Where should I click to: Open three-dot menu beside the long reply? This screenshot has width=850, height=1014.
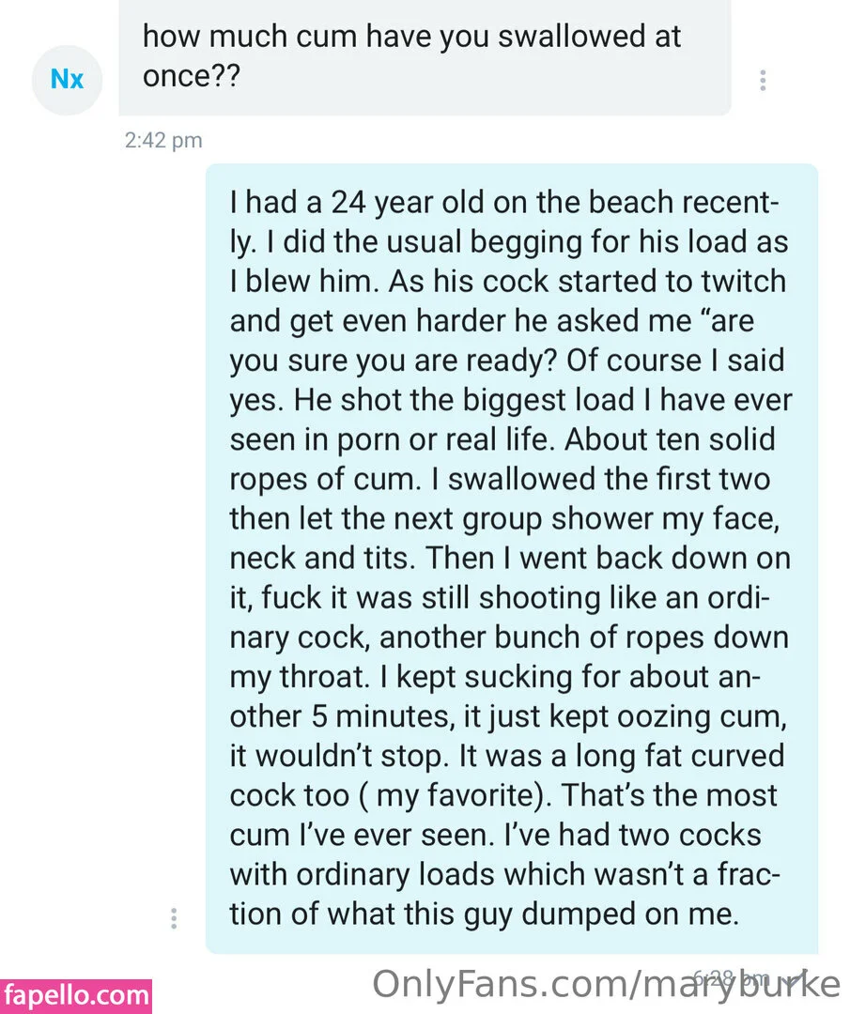(173, 918)
